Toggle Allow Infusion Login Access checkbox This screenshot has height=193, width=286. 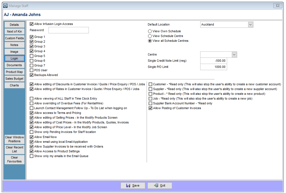[32, 24]
